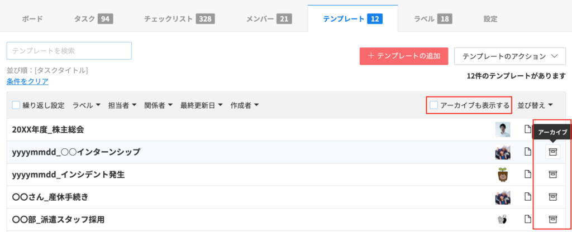Click the 条件をクリア link

[x=27, y=81]
